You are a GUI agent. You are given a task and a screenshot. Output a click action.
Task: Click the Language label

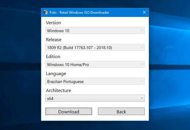56,74
